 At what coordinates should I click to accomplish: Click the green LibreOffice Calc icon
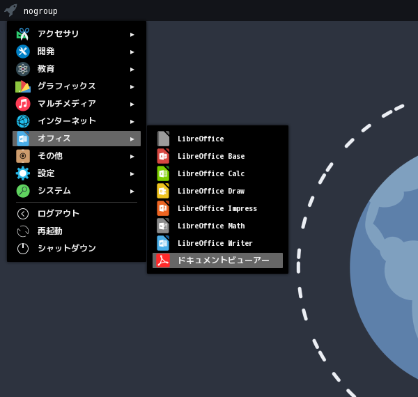point(163,173)
